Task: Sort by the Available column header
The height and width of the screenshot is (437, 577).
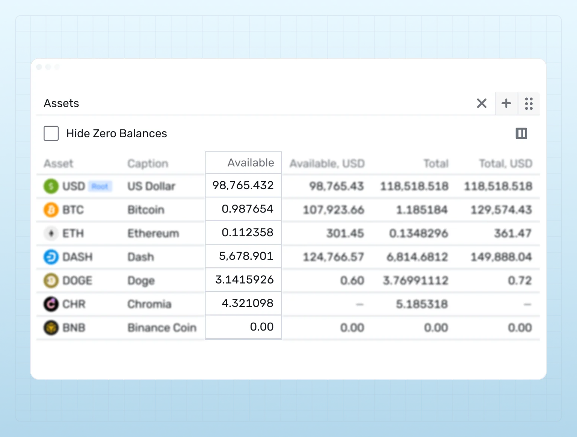Action: (251, 163)
